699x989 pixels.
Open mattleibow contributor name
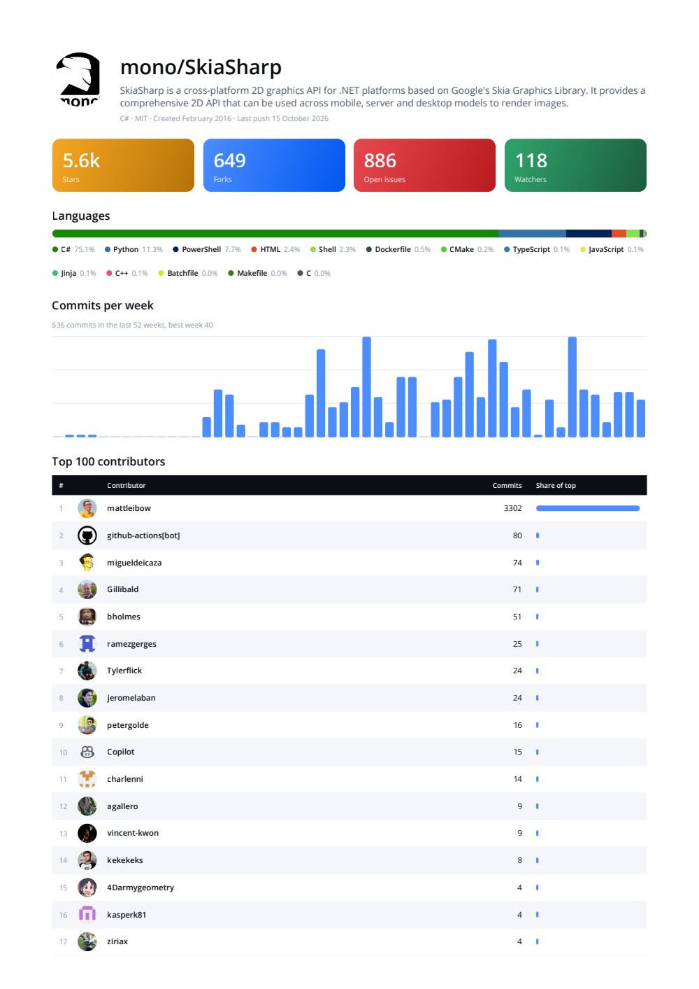(129, 508)
